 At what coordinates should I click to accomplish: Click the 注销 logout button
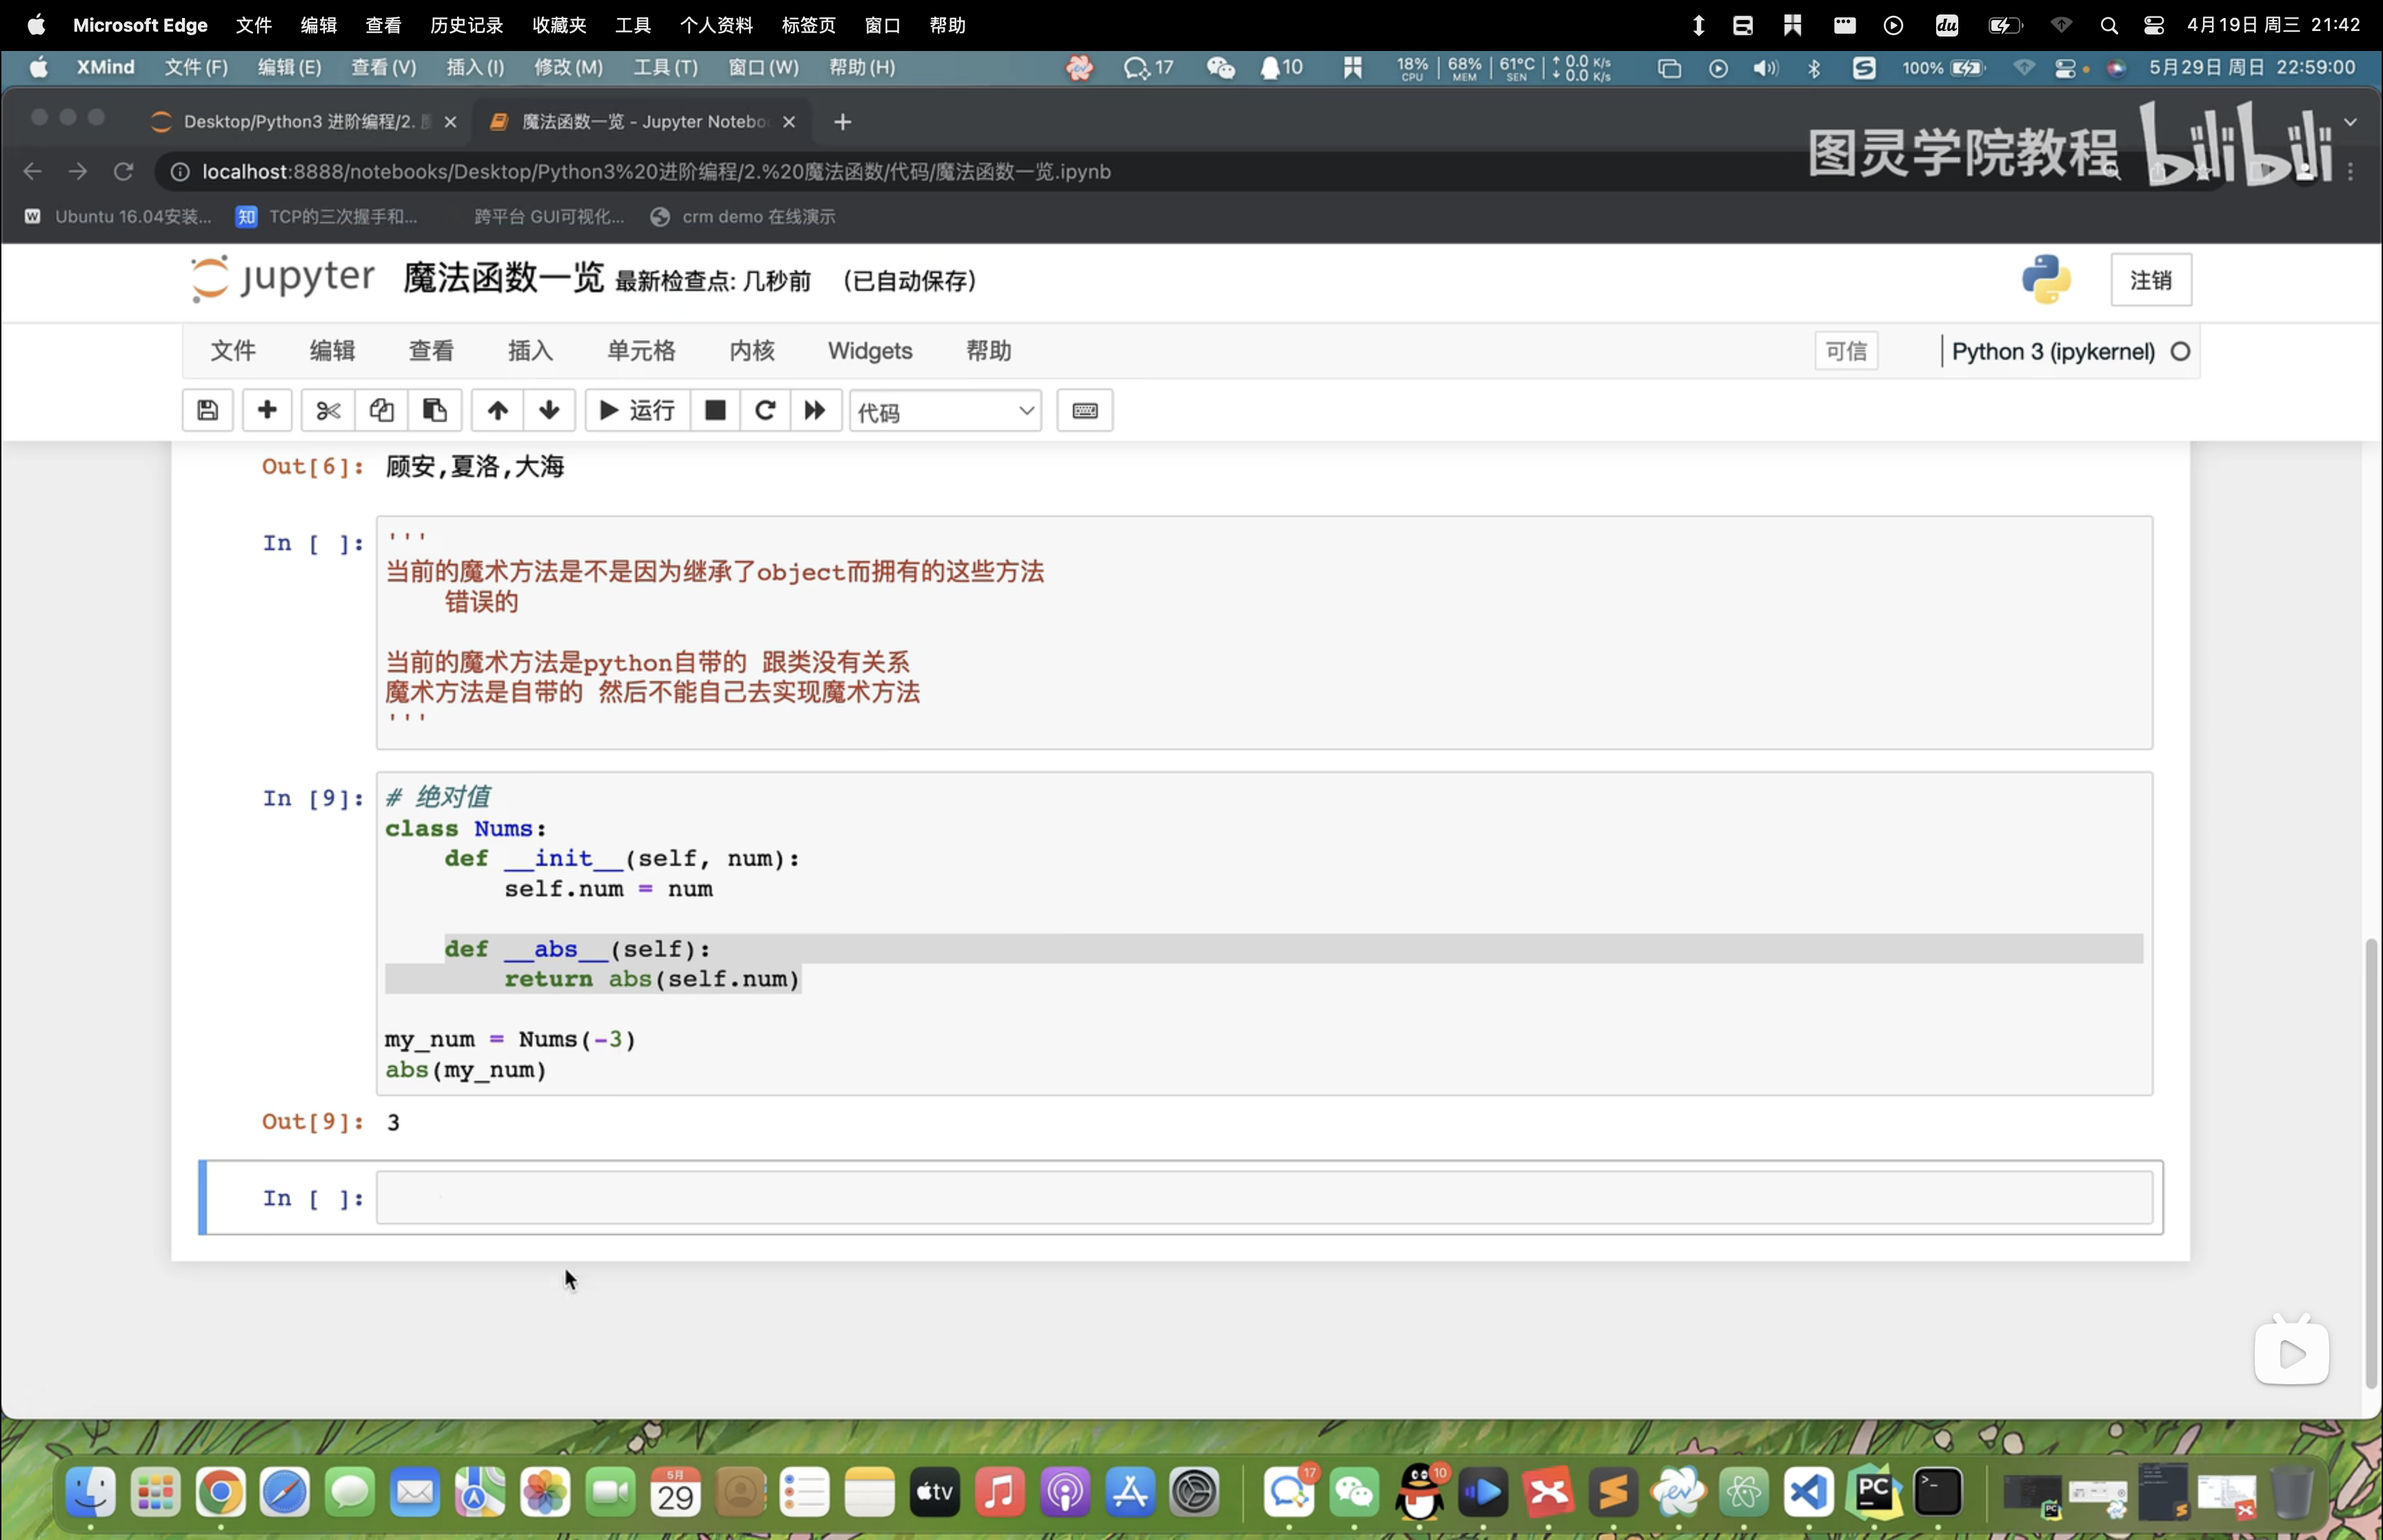pyautogui.click(x=2150, y=280)
